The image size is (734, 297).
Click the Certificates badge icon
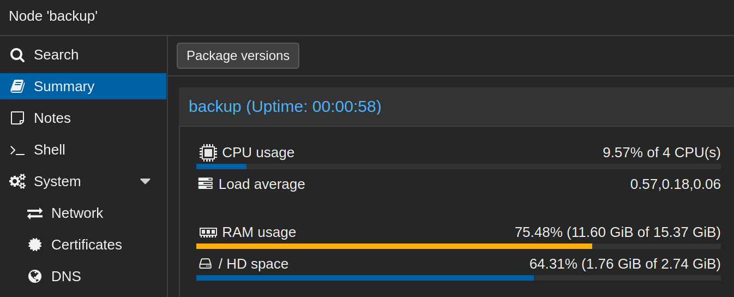(35, 245)
